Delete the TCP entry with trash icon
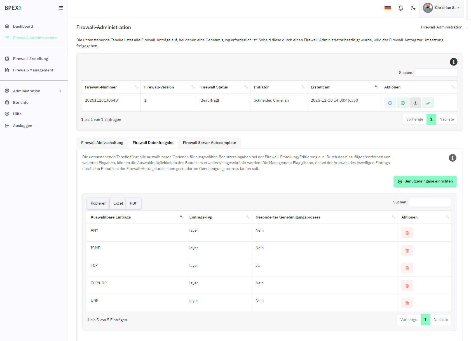Image resolution: width=471 pixels, height=341 pixels. (x=407, y=268)
